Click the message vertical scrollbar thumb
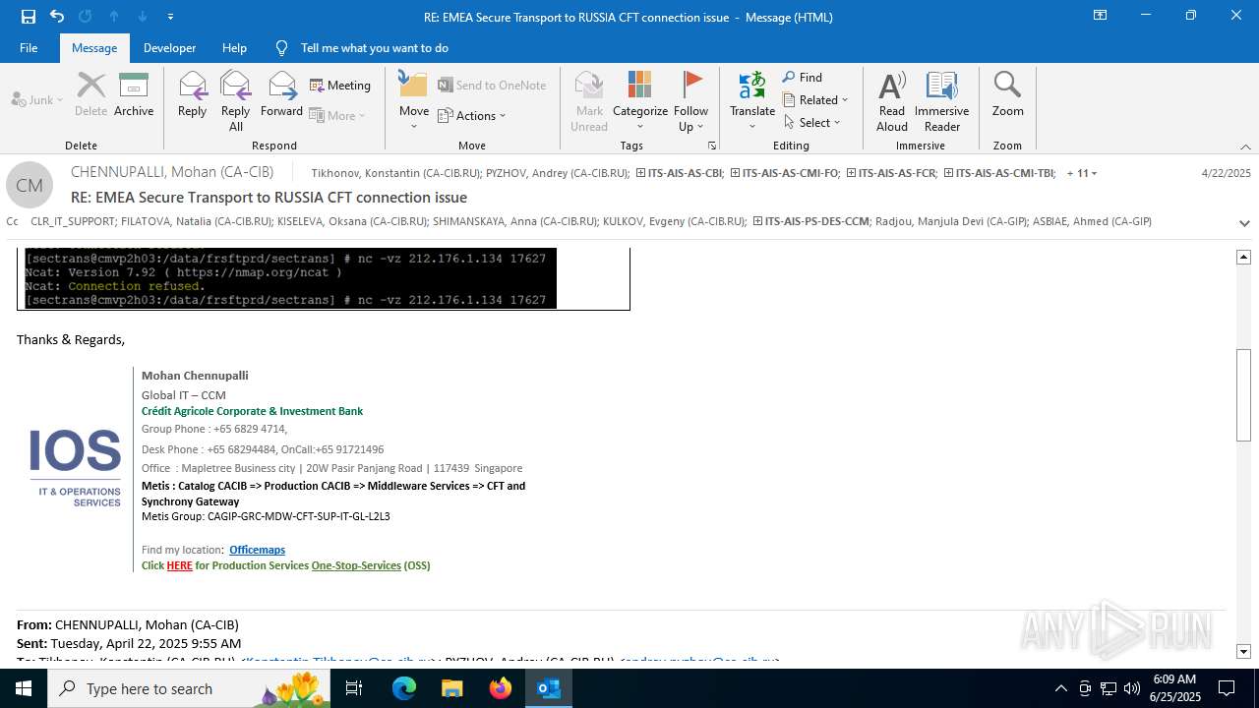The image size is (1259, 708). 1243,395
